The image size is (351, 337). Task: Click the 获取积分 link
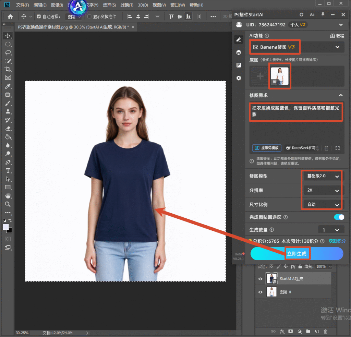337,241
